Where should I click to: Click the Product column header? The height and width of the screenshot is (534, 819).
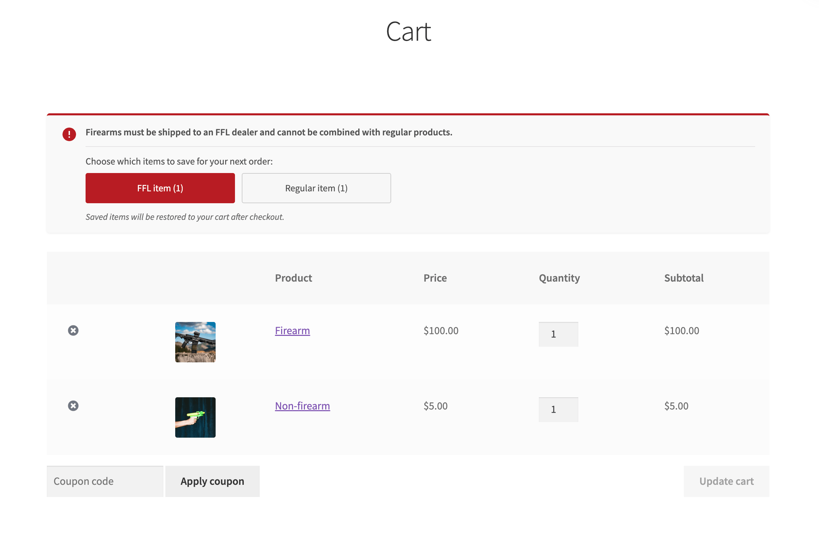point(294,278)
